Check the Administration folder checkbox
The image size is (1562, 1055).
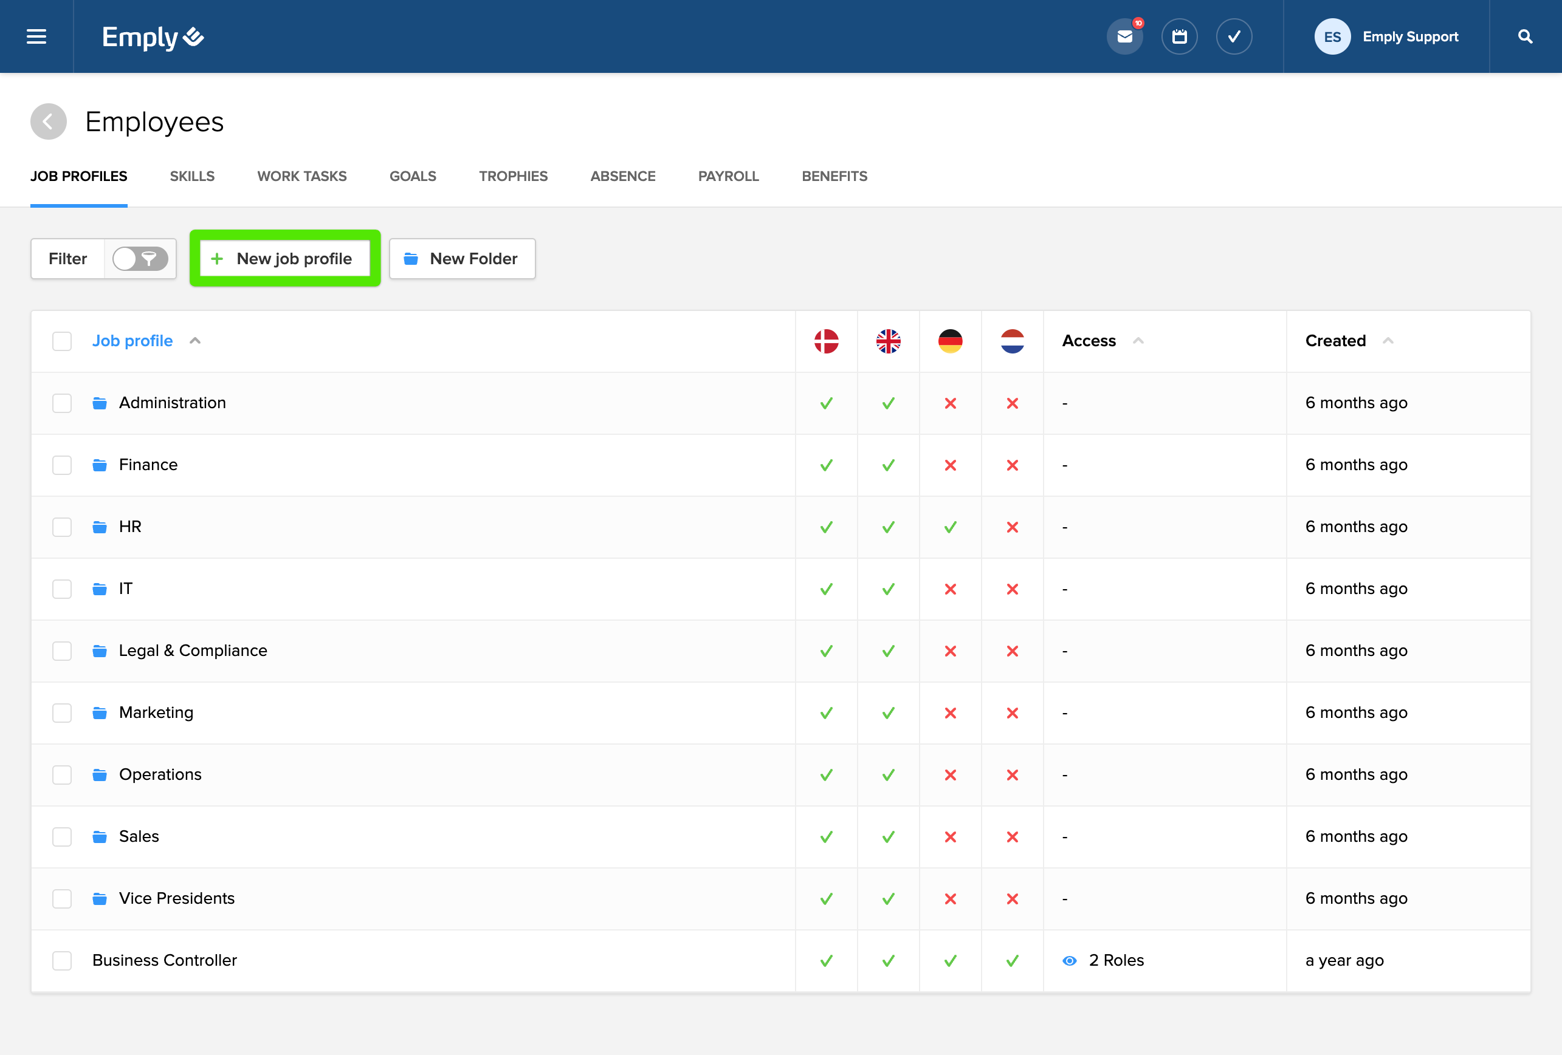pos(62,403)
